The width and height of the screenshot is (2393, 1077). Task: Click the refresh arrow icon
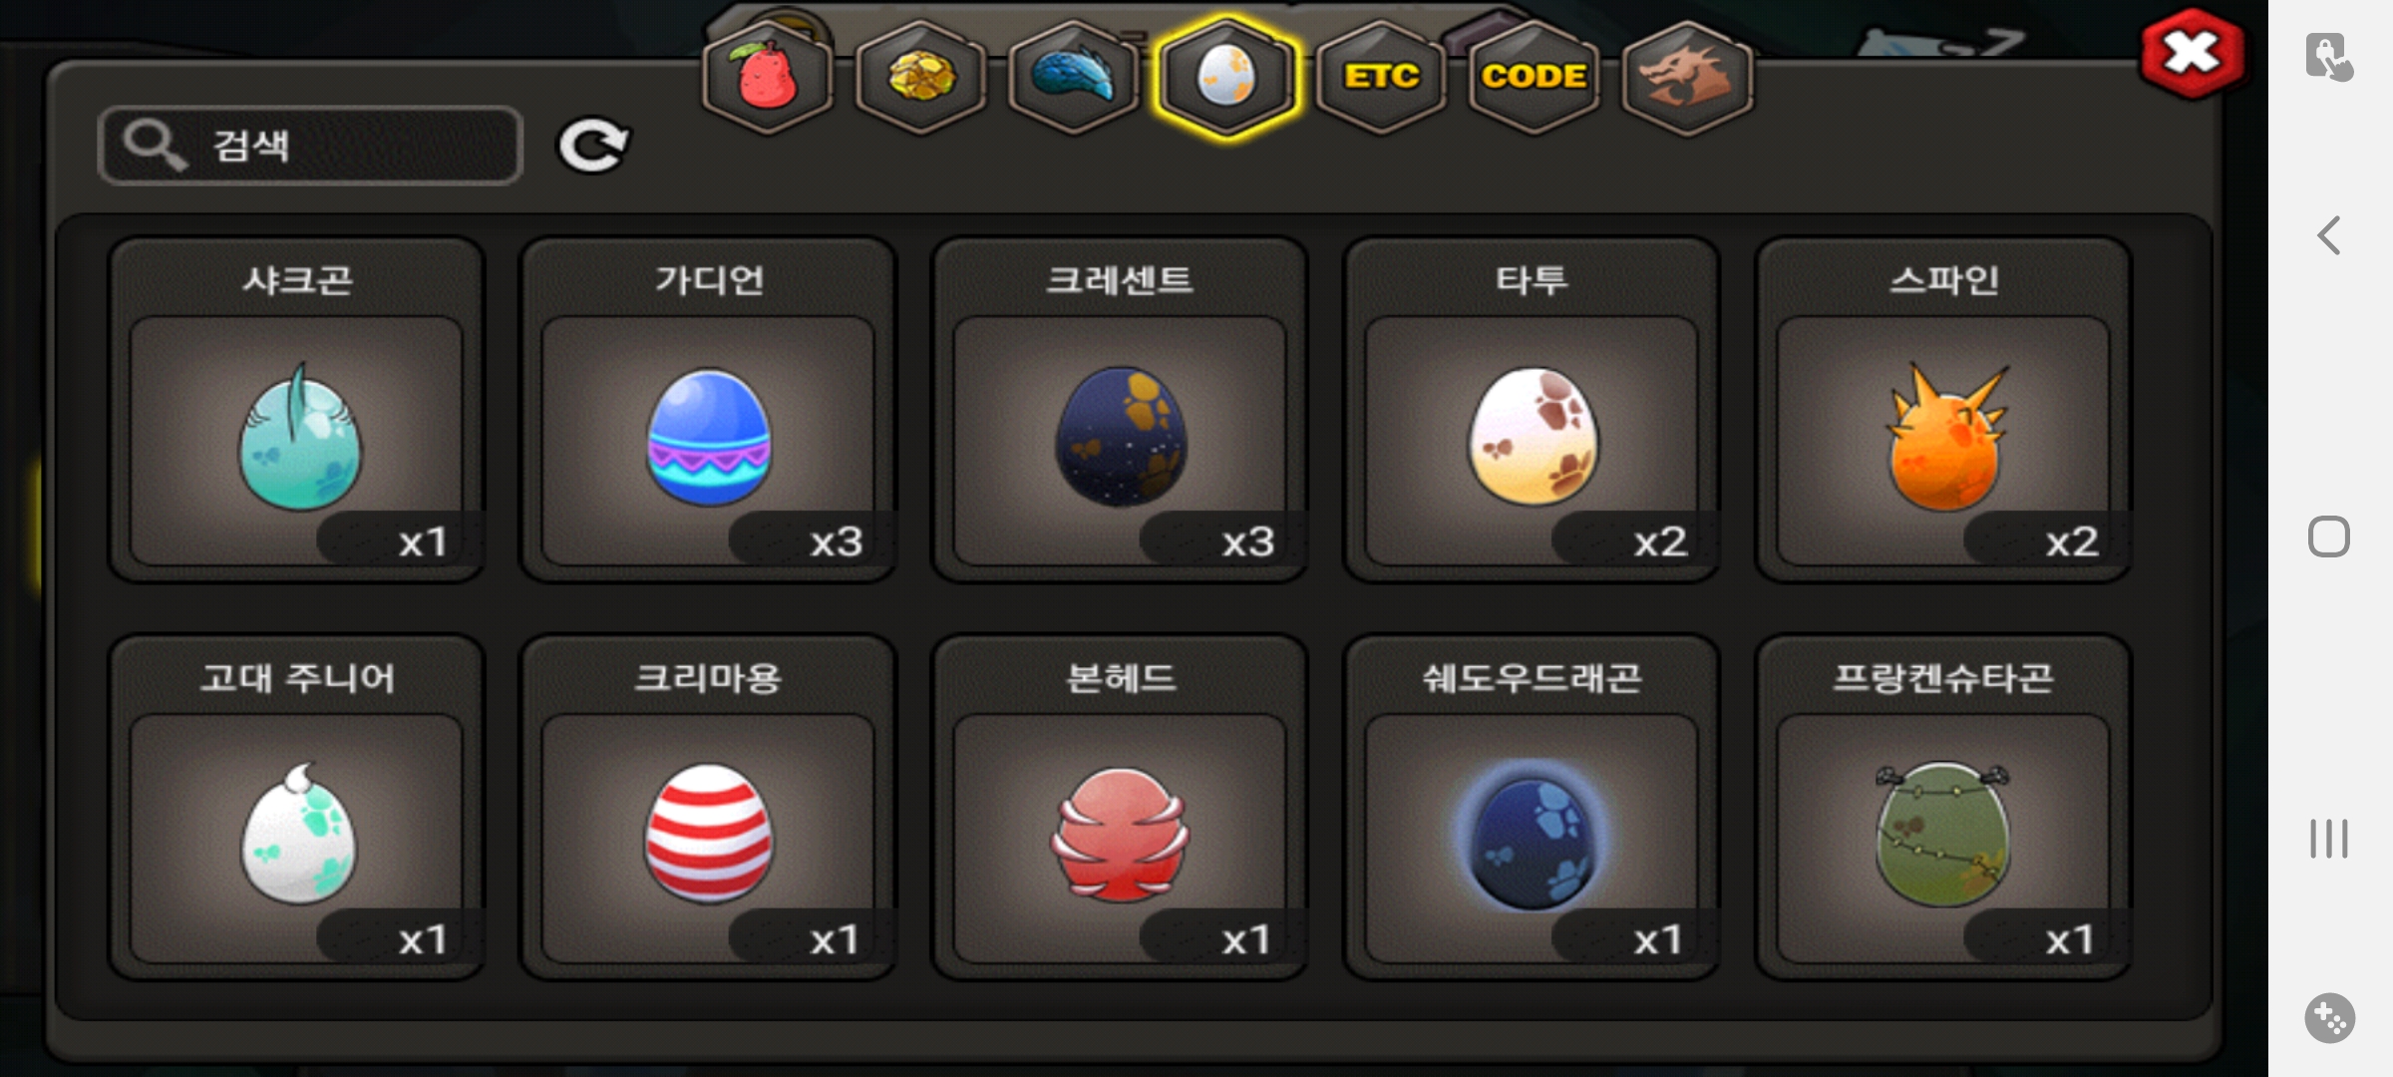(592, 146)
